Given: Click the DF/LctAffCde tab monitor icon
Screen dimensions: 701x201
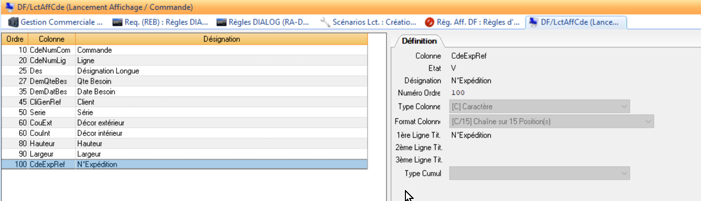Looking at the screenshot, I should pos(533,22).
